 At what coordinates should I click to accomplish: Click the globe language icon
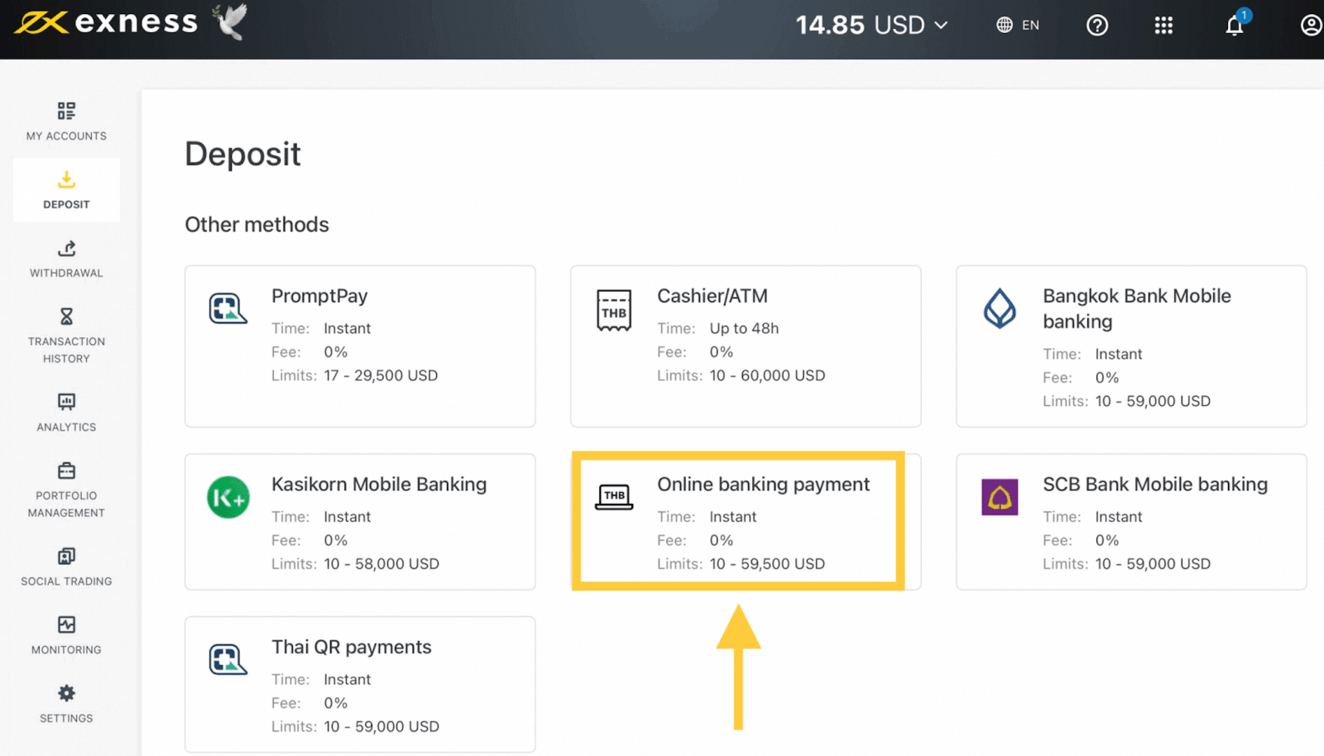point(1005,25)
